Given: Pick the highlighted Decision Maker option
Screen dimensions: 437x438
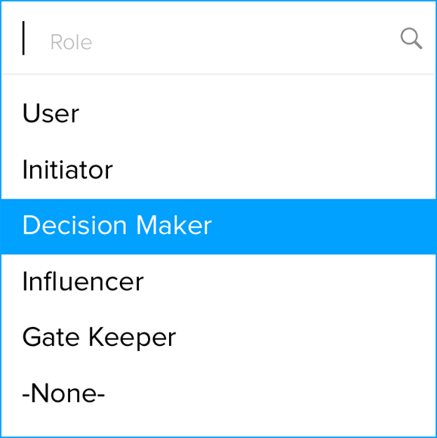Looking at the screenshot, I should 218,227.
